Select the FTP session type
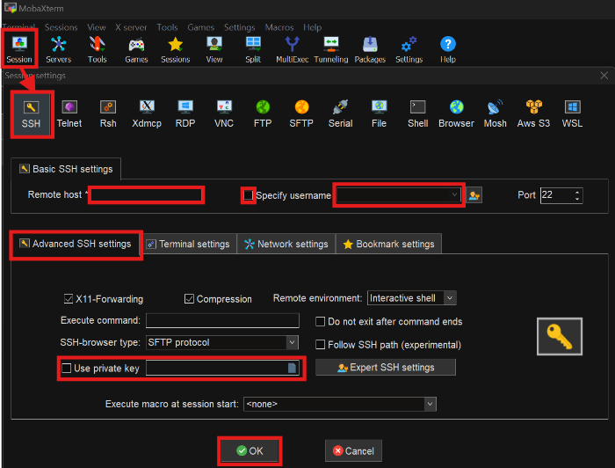 click(x=263, y=113)
